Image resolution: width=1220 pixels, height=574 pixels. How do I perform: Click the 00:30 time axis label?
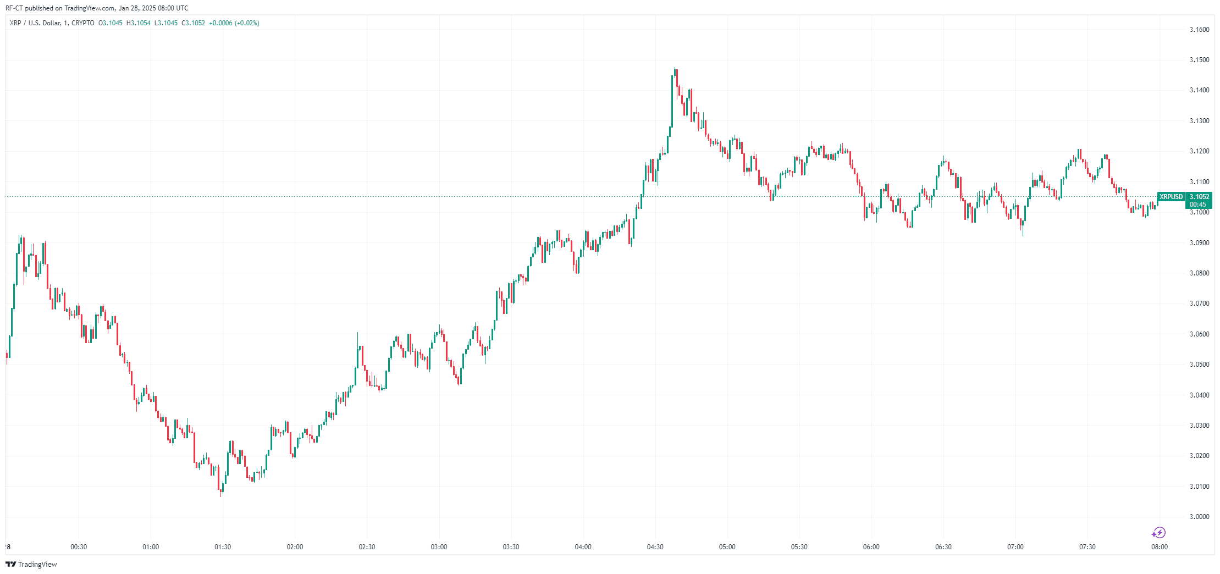(79, 547)
